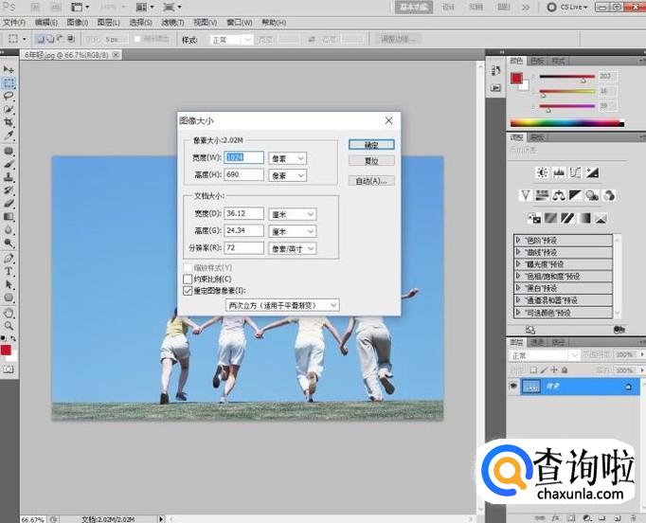Click the 自动(A)... button
Image resolution: width=646 pixels, height=523 pixels.
click(371, 180)
